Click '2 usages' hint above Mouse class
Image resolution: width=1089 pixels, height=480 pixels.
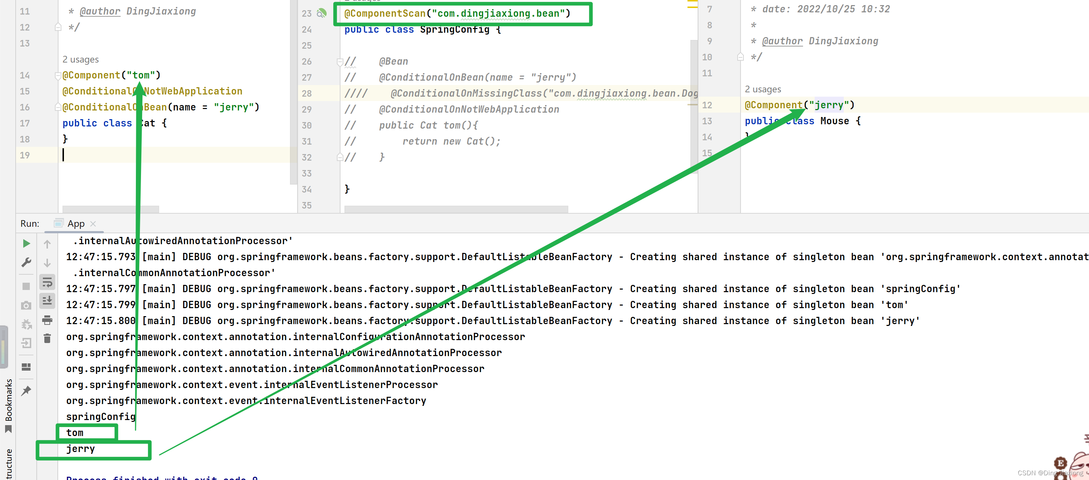coord(763,90)
